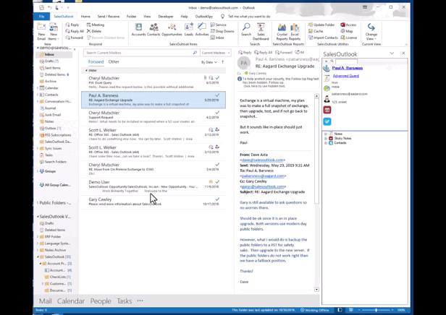Screen dimensions: 446x315
Task: Toggle flag checkmark on Gary Cawley email
Action: 217,199
